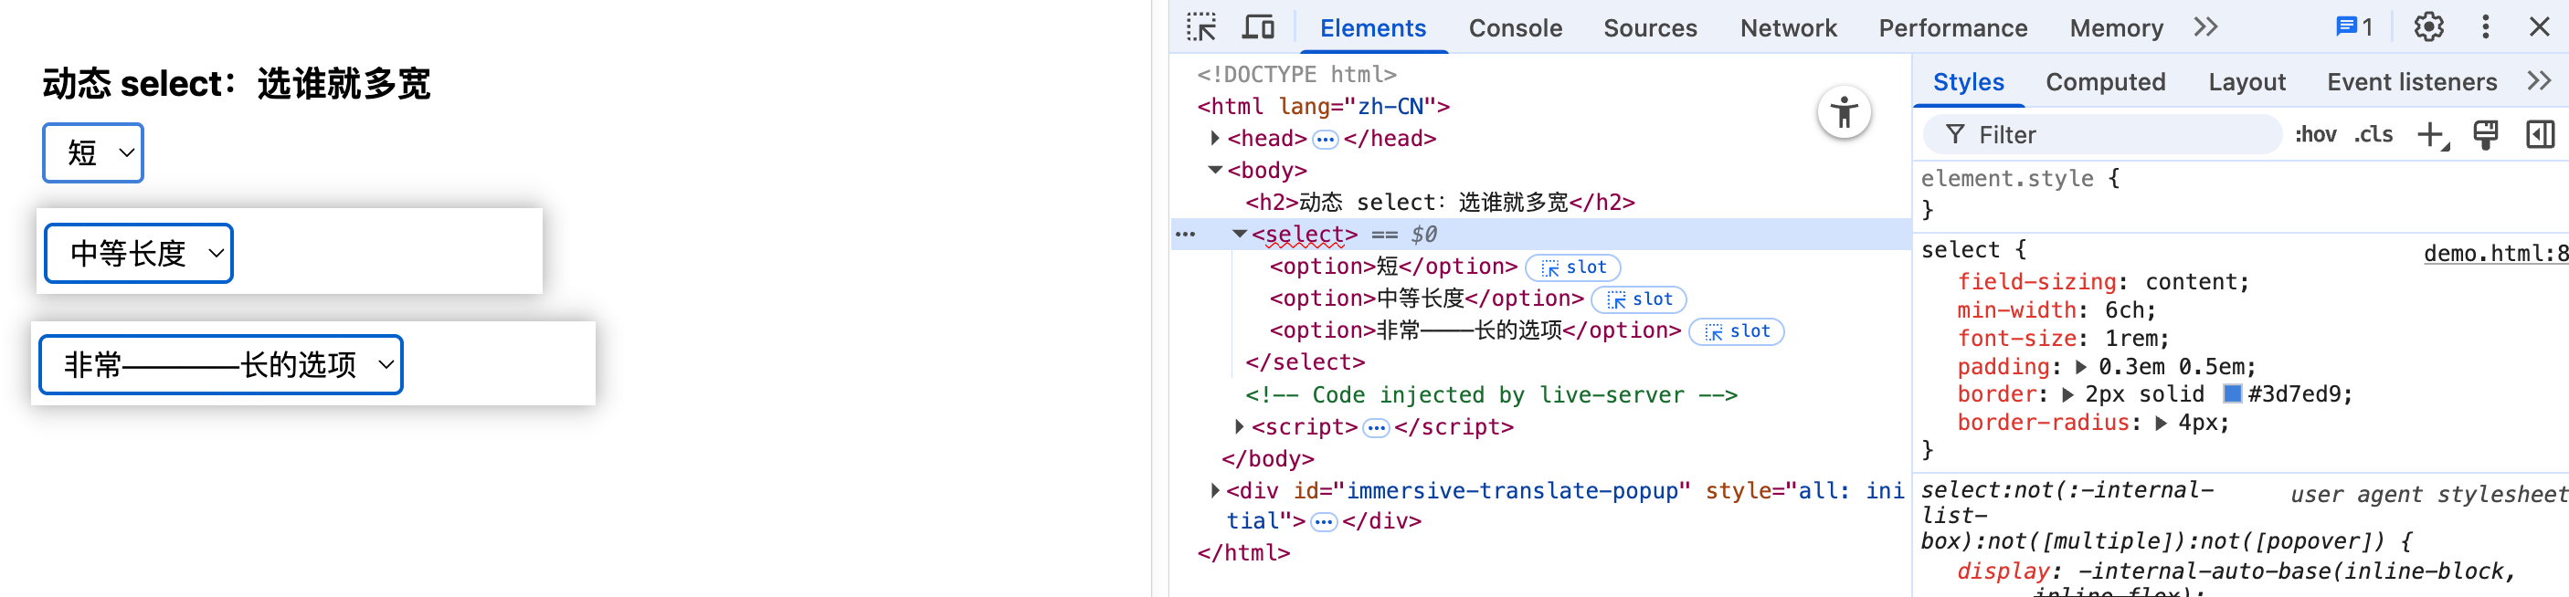
Task: Switch to the Memory tab
Action: (x=2116, y=28)
